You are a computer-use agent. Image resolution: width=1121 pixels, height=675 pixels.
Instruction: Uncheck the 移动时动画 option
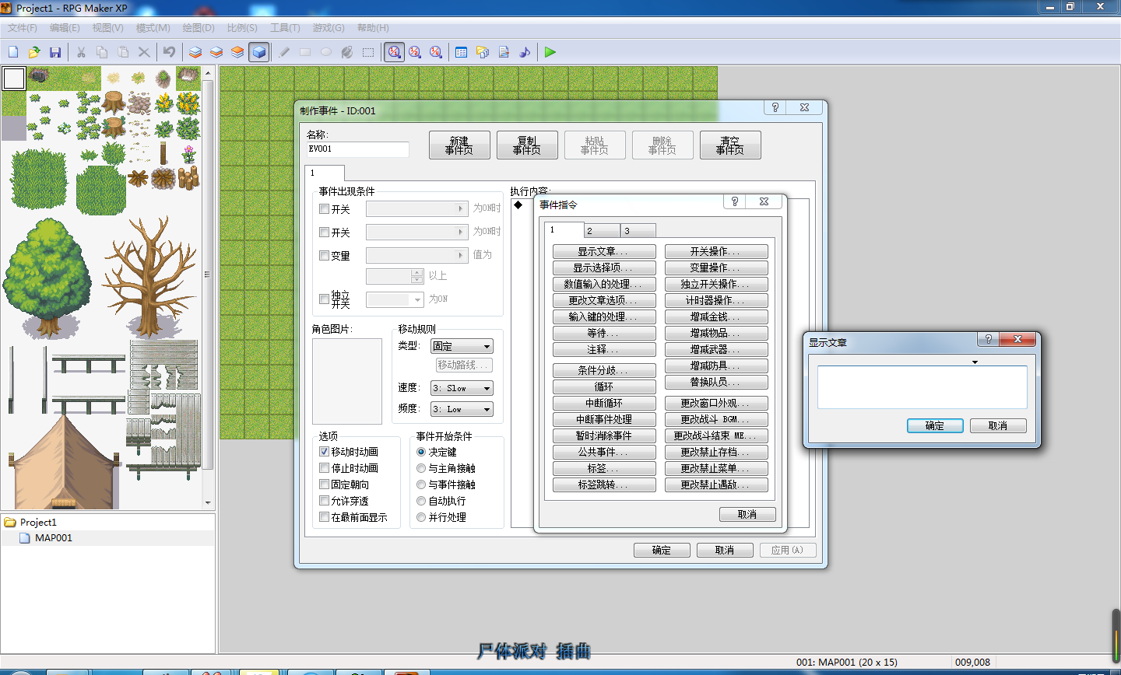tap(325, 451)
